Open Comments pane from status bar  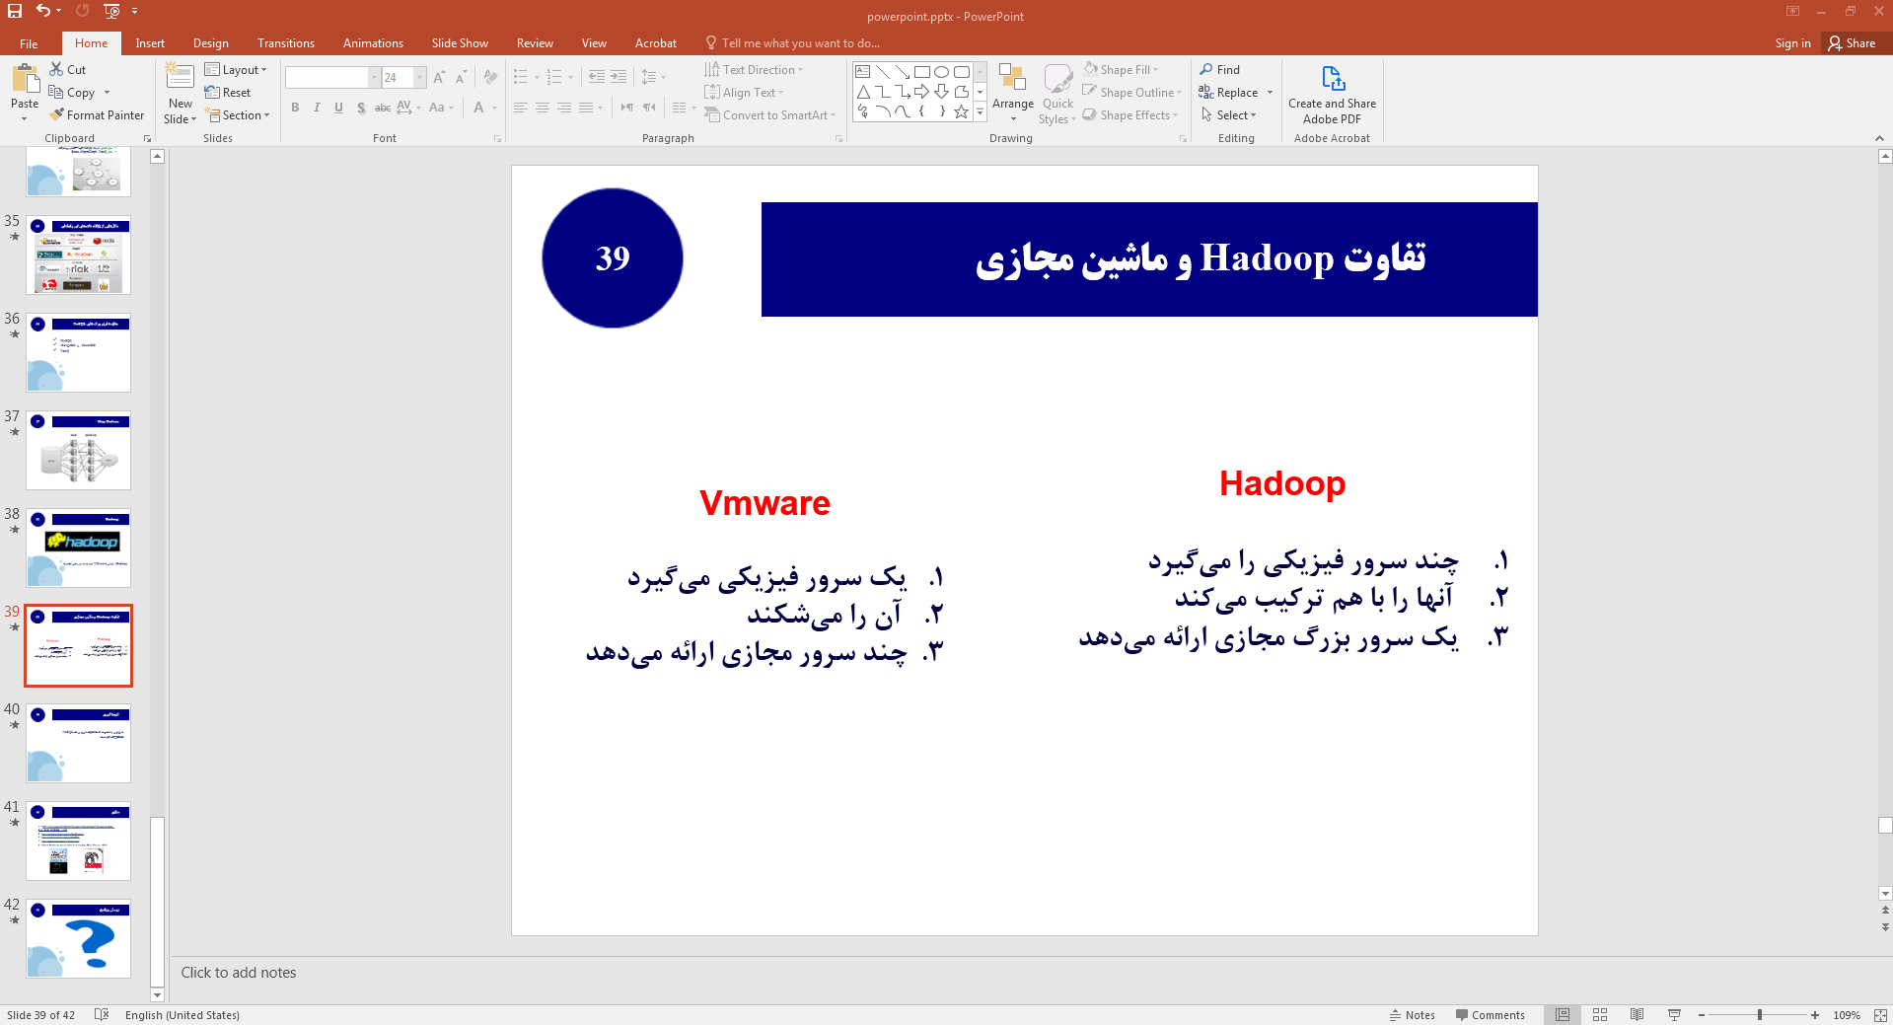pos(1490,1015)
